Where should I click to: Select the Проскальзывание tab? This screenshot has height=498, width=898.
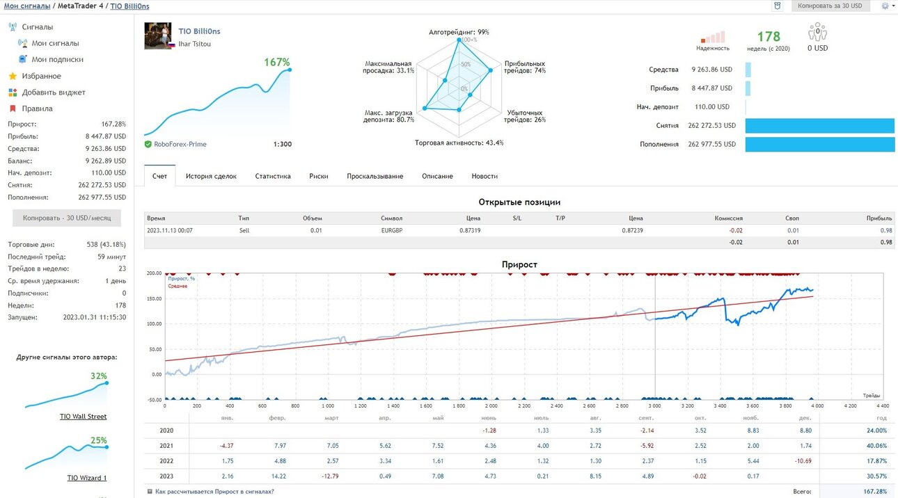(375, 176)
